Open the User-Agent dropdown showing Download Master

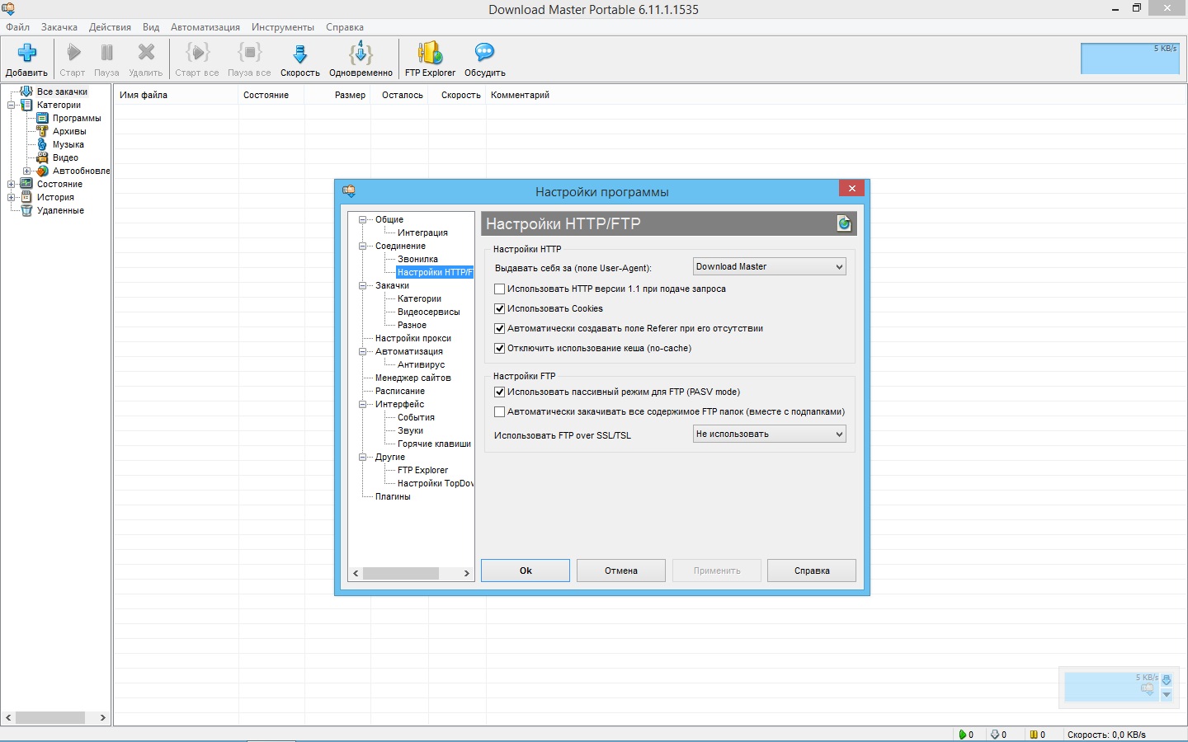click(x=770, y=266)
